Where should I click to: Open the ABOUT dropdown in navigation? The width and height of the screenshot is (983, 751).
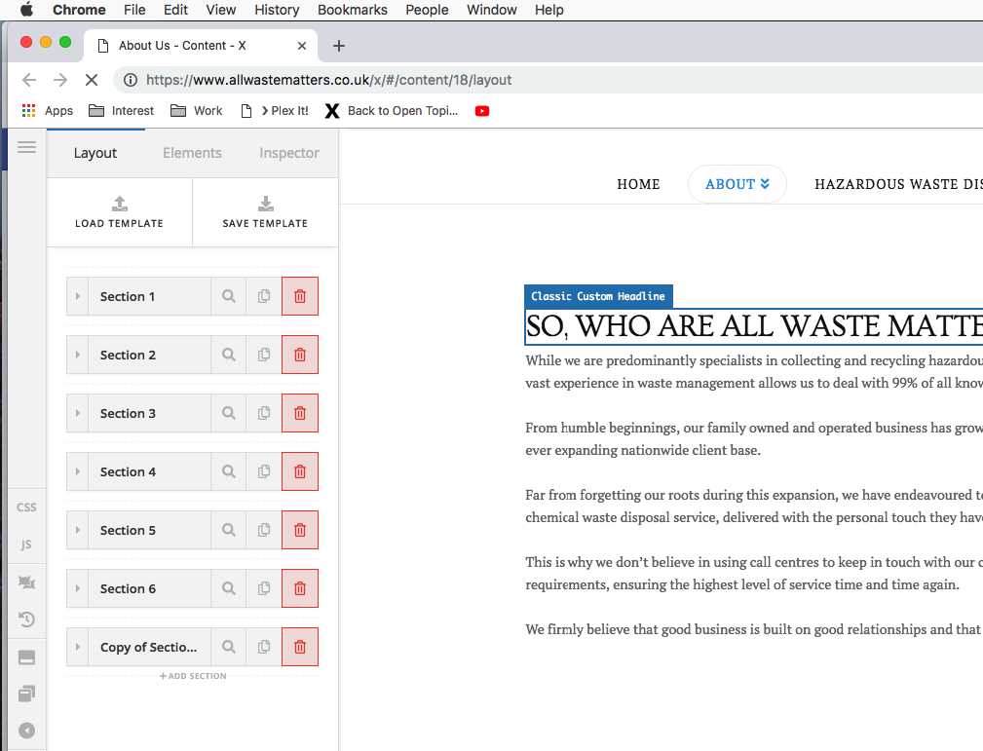[x=737, y=184]
